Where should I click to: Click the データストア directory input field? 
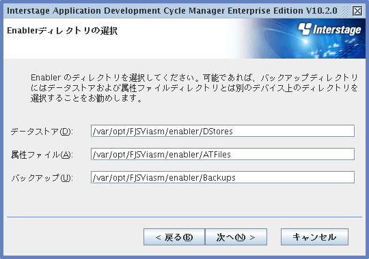[223, 131]
